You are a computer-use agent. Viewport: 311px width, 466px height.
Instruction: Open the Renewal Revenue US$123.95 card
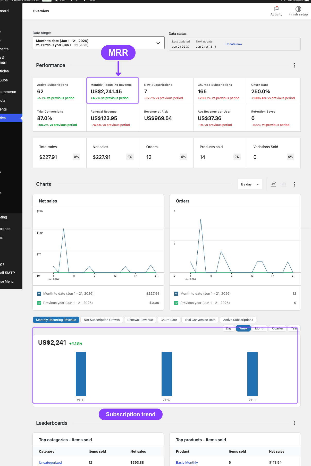pos(113,118)
